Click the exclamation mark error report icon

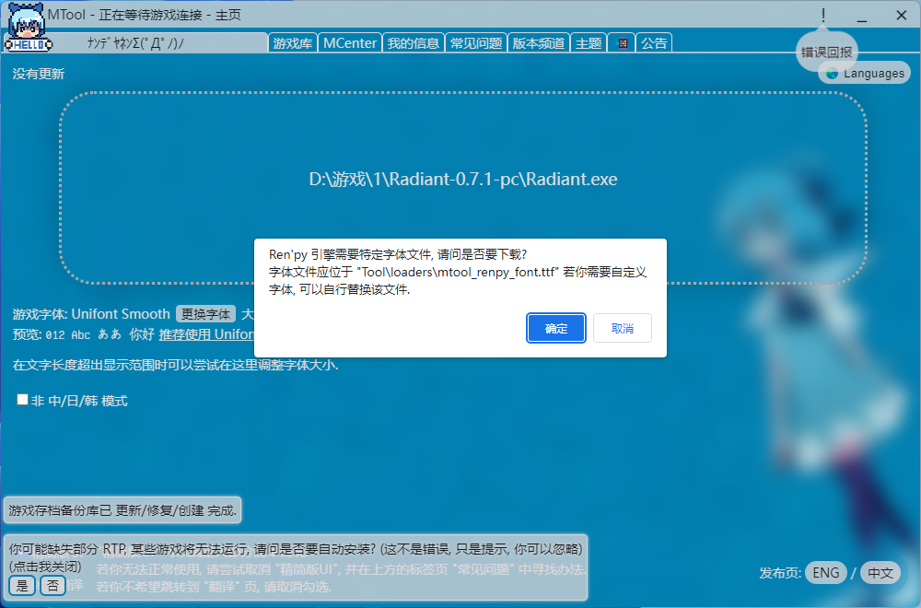coord(822,16)
